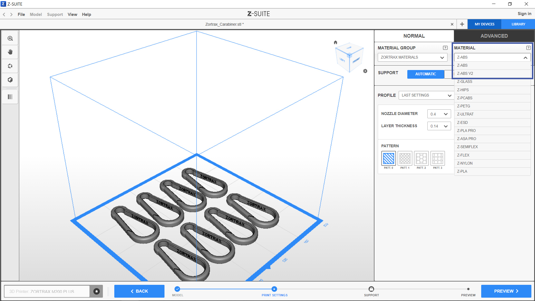Enable Automatic support option
Viewport: 535px width, 301px height.
point(425,74)
